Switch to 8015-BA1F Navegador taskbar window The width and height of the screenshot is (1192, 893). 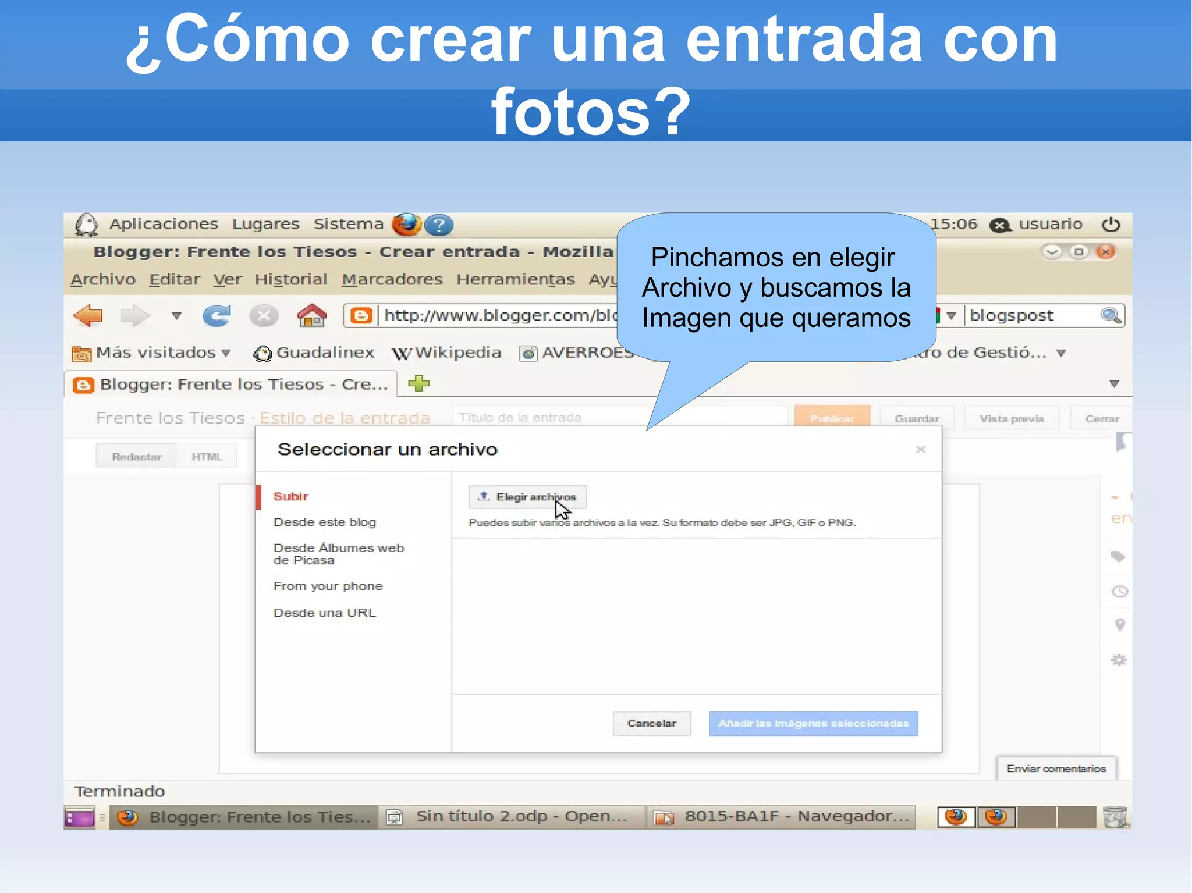pos(782,817)
